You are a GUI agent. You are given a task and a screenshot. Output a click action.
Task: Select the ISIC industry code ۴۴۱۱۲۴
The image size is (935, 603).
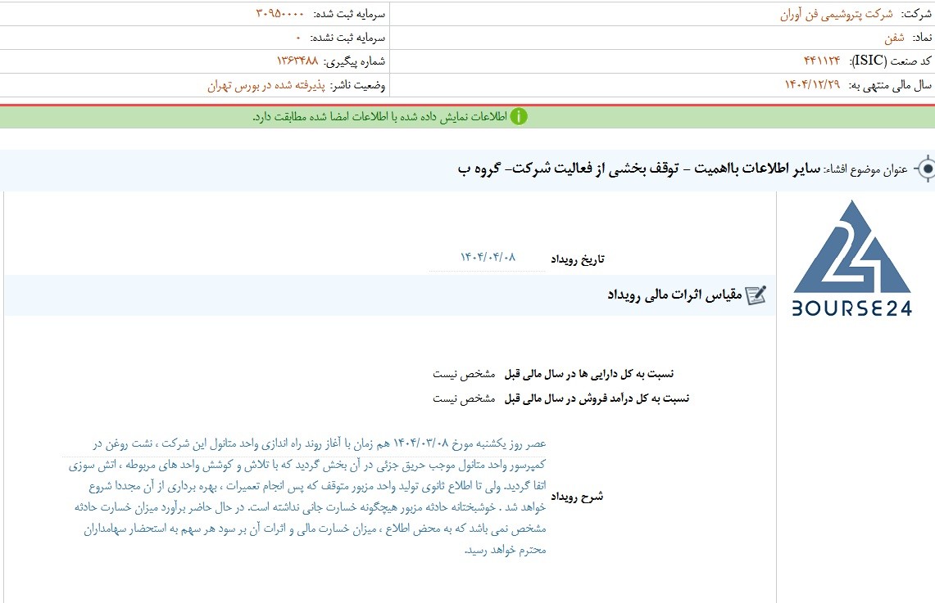coord(822,61)
